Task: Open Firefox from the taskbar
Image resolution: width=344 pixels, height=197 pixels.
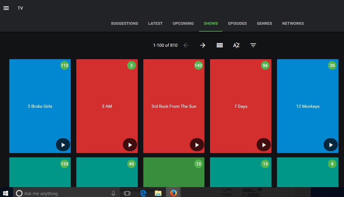Action: 173,193
